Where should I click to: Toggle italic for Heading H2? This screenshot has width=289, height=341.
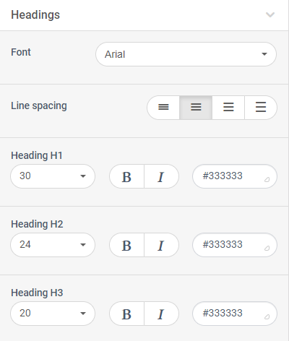161,245
